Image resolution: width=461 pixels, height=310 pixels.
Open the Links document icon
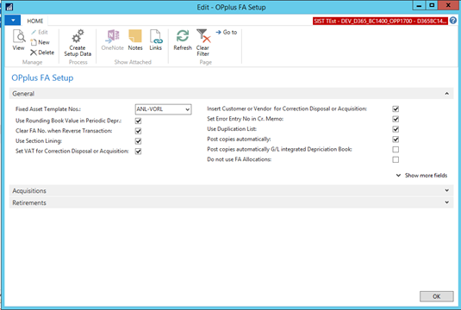pos(155,36)
